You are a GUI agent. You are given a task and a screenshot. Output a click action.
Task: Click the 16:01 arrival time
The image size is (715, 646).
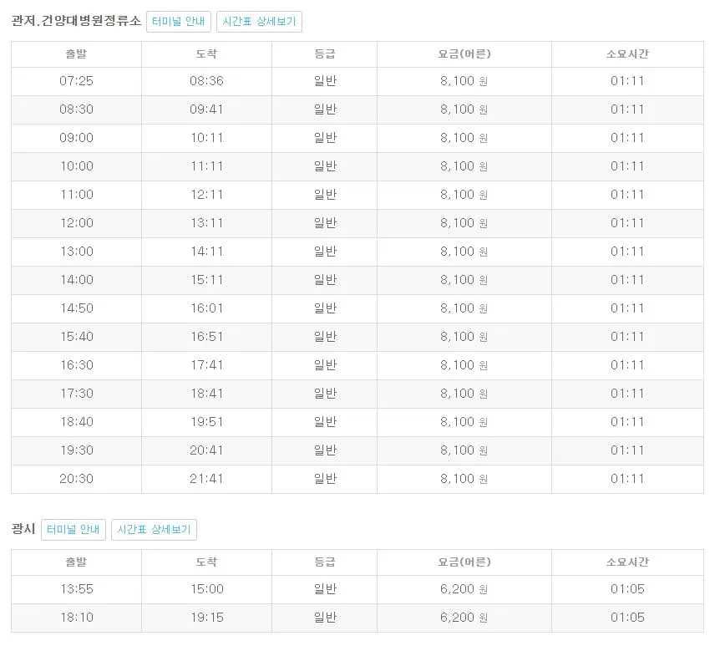point(206,308)
